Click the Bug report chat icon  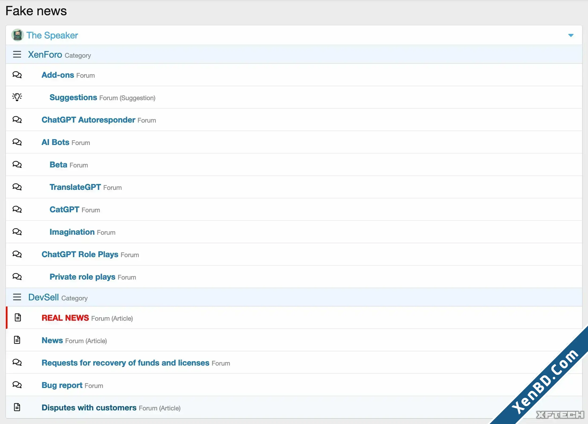[x=17, y=385]
